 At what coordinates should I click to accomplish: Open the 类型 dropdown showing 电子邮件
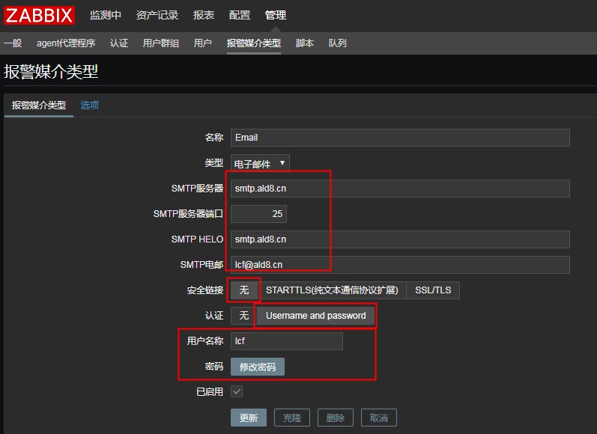tap(260, 164)
